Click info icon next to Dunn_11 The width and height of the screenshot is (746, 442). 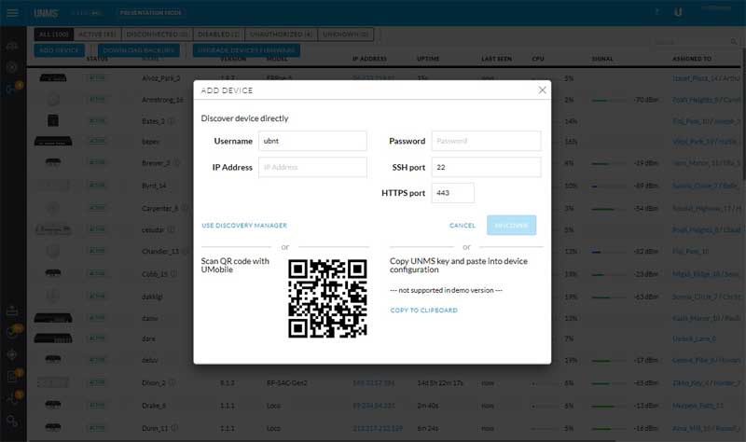(174, 428)
